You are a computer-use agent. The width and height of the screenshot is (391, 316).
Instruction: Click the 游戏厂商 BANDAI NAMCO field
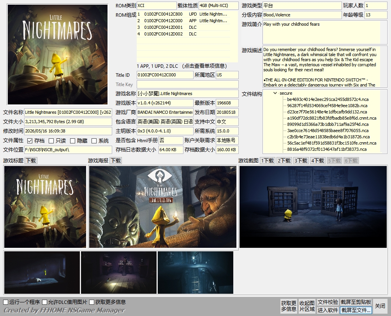tap(165, 112)
